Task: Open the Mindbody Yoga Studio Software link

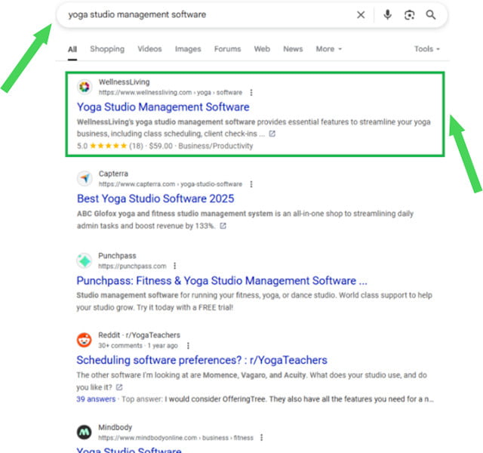Action: [129, 450]
